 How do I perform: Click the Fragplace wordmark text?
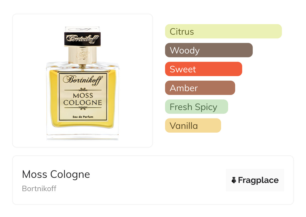pyautogui.click(x=258, y=180)
